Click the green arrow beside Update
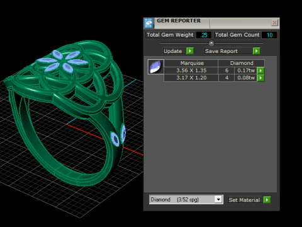Viewport: 302px width, 227px height. [190, 51]
